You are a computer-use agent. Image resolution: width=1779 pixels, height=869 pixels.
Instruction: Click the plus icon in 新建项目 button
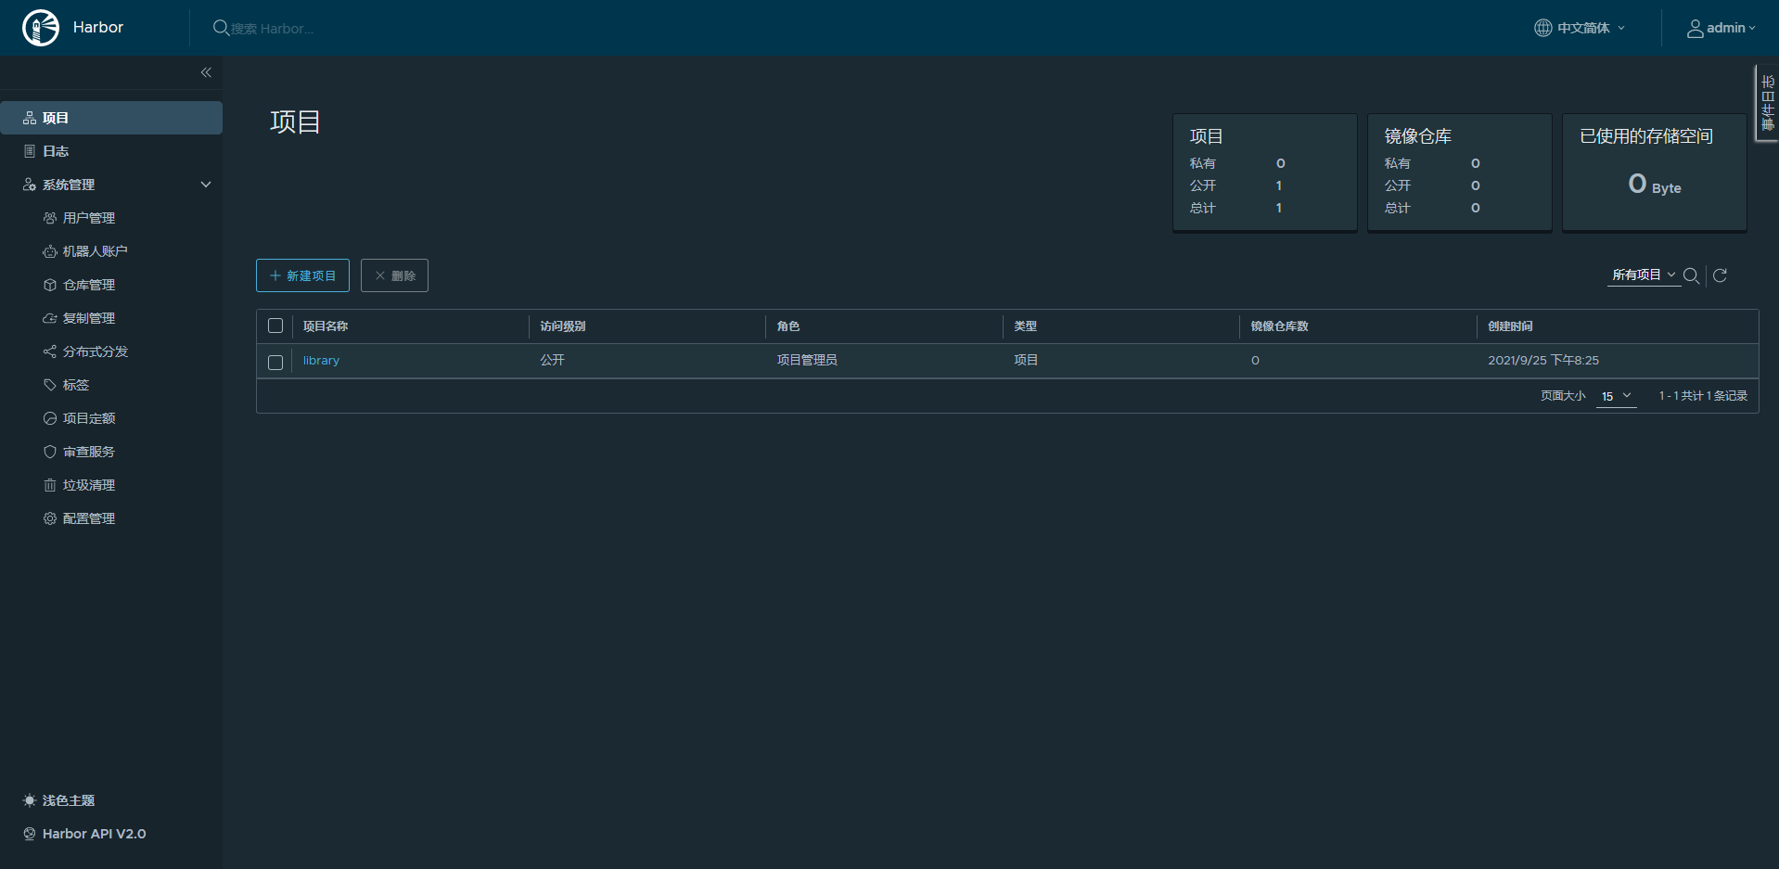click(x=275, y=275)
